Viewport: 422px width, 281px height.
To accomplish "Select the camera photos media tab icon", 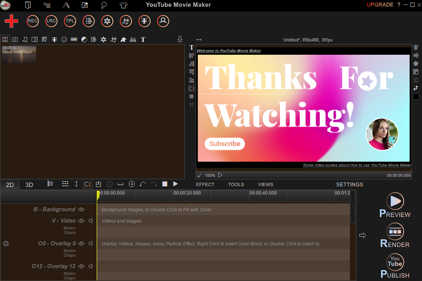I will point(15,39).
